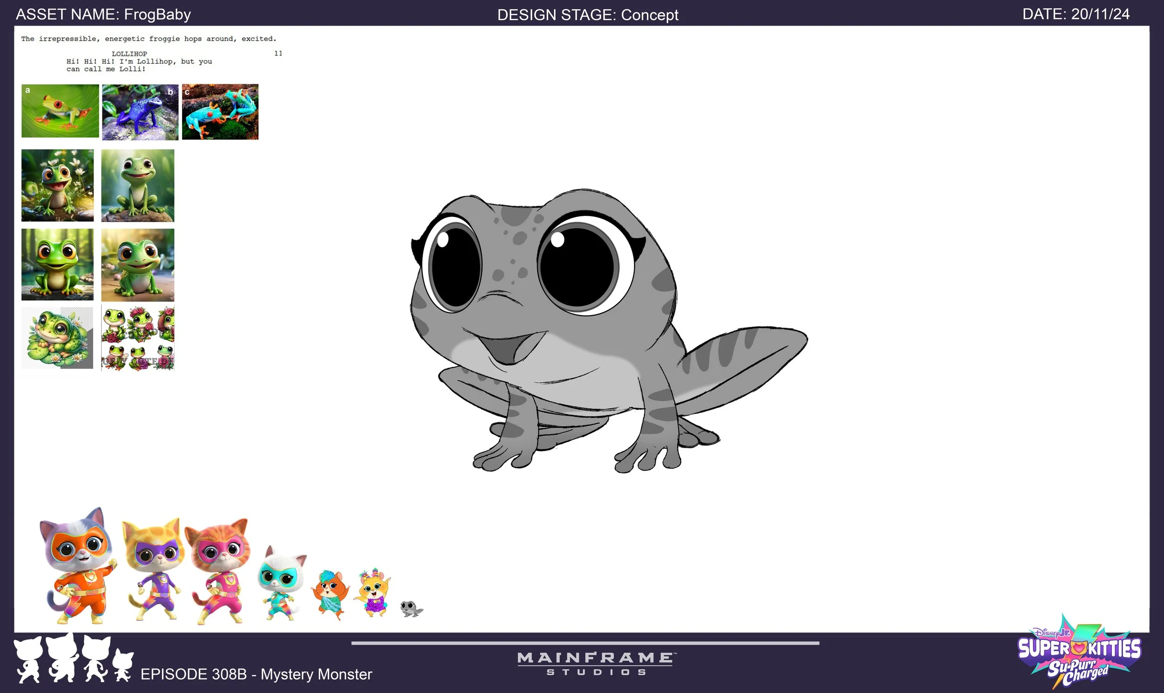Select the first white cat silhouette at bottom left
Screen dimensions: 1164x693
tap(29, 660)
